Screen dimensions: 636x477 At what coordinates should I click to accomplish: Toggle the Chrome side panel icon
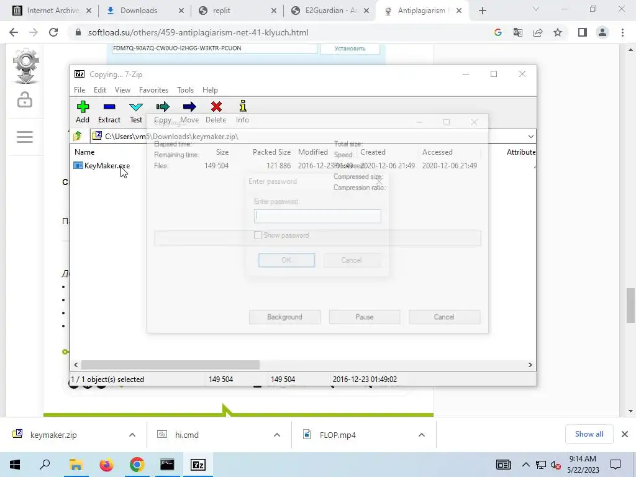tap(583, 32)
